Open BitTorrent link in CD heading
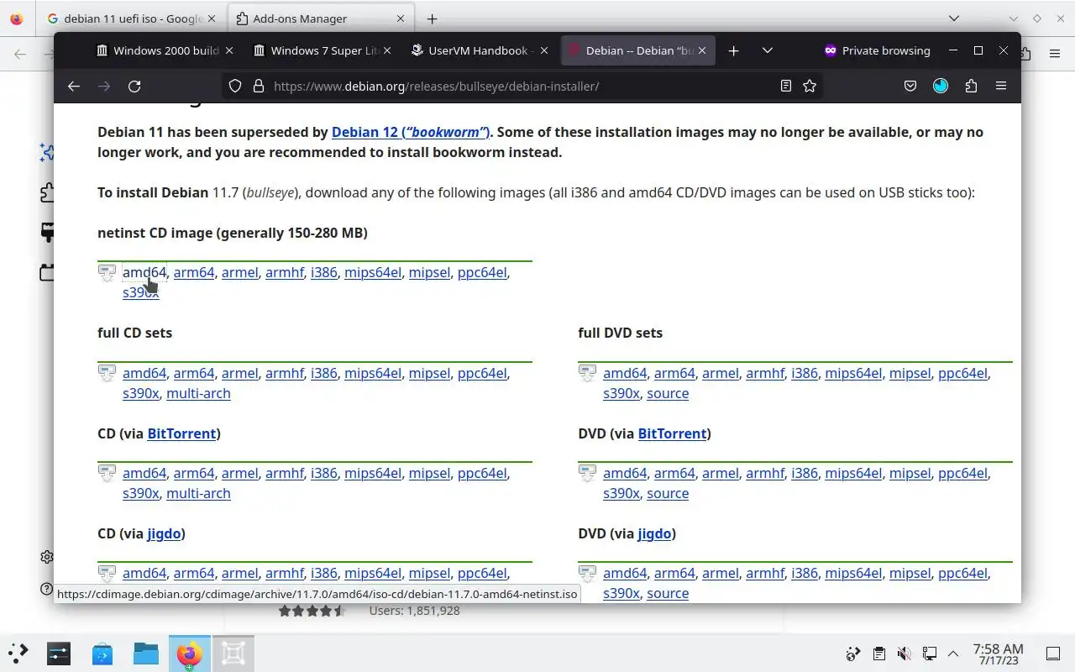The image size is (1075, 672). [x=181, y=433]
